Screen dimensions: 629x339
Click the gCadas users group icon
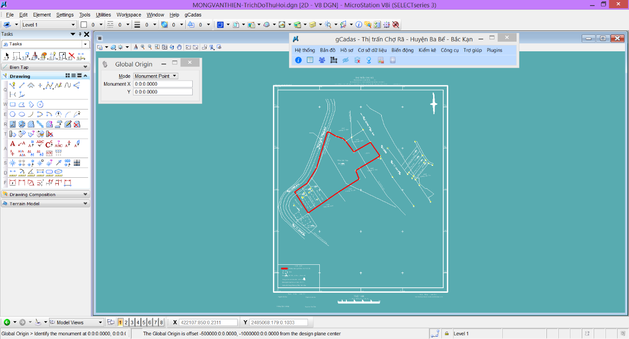pyautogui.click(x=322, y=60)
